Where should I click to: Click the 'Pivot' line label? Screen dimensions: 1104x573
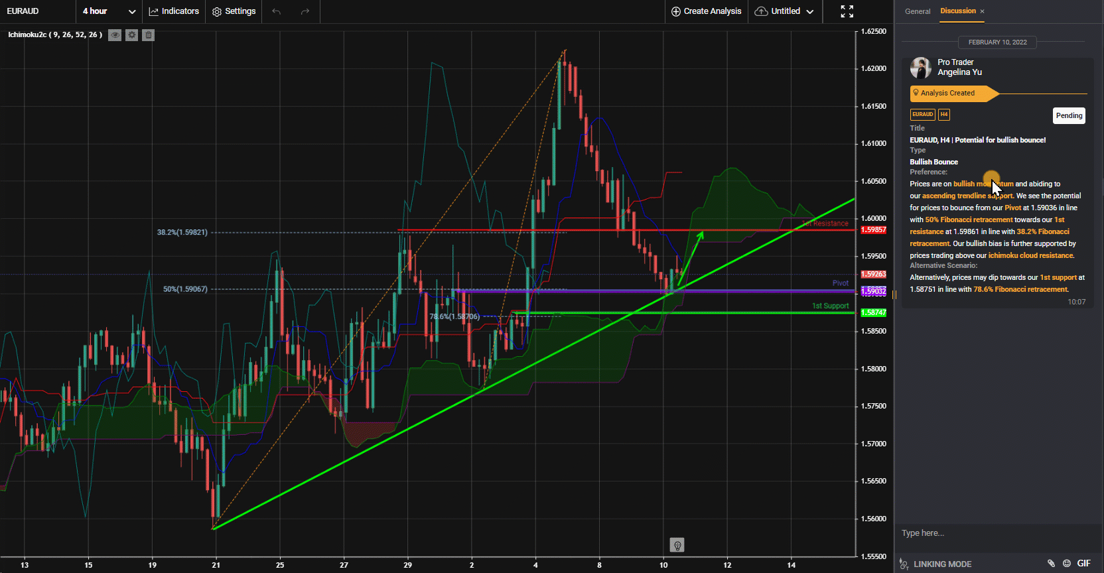840,283
